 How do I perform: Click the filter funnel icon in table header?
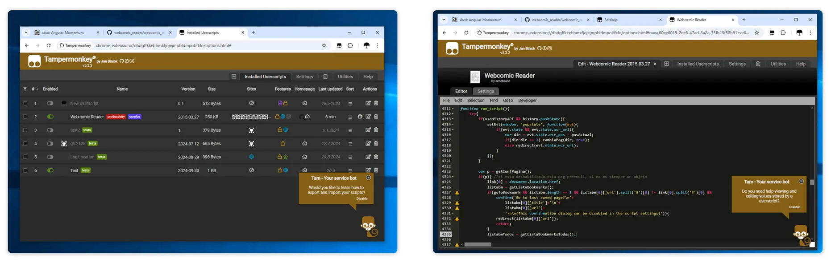pyautogui.click(x=25, y=89)
